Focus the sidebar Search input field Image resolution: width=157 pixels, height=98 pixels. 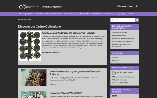click(x=123, y=20)
